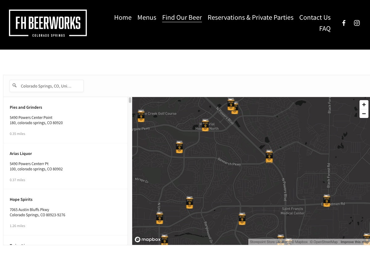Open the Facebook page icon
Image resolution: width=370 pixels, height=256 pixels.
(x=344, y=23)
